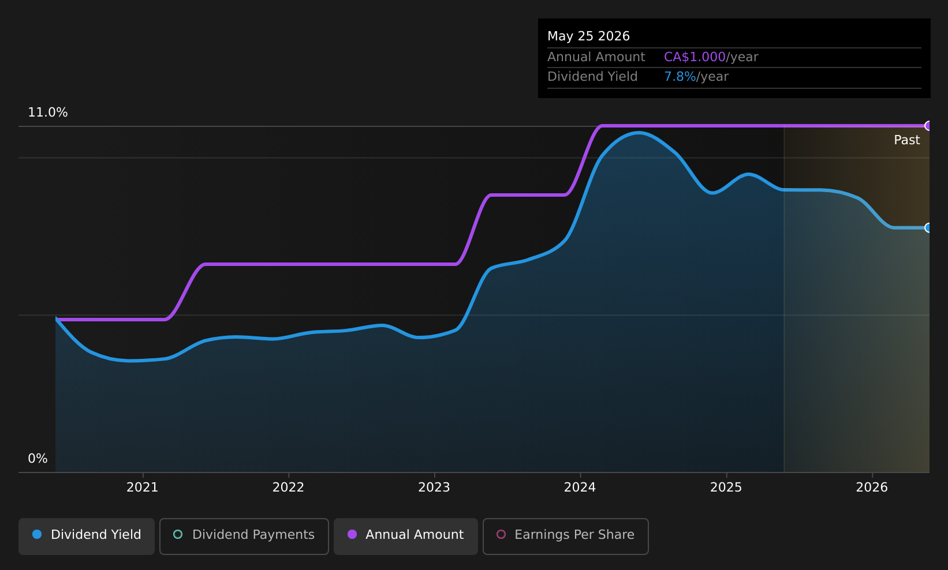Click the 0% y-axis label
Viewport: 948px width, 570px height.
pos(38,459)
